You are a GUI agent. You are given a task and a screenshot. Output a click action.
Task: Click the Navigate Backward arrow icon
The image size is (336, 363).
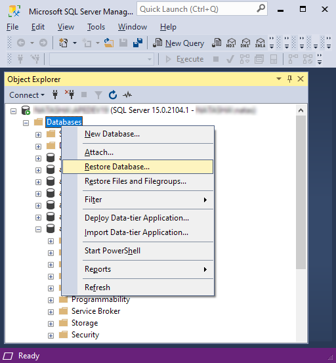21,43
